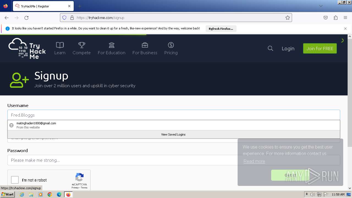This screenshot has width=352, height=198.
Task: Click the Login link
Action: tap(288, 48)
